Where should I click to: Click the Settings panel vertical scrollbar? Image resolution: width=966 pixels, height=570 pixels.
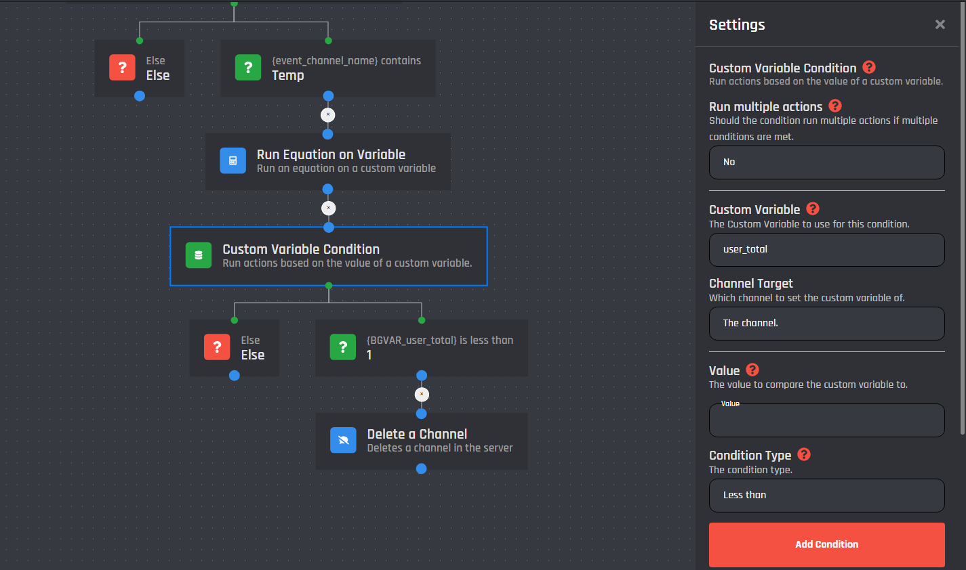[963, 217]
